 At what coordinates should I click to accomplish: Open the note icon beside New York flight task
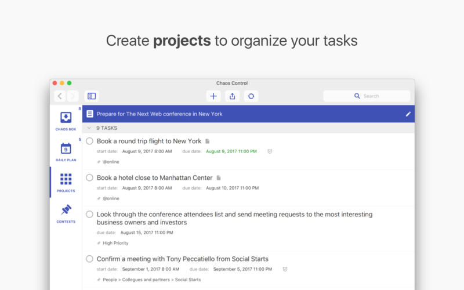(208, 142)
